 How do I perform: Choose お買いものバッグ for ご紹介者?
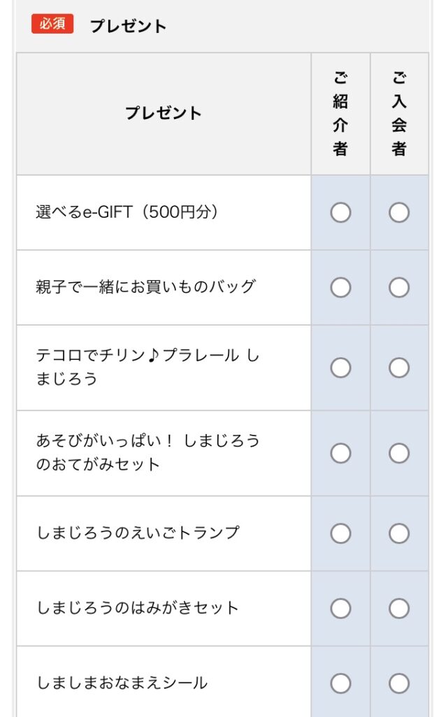tap(340, 287)
